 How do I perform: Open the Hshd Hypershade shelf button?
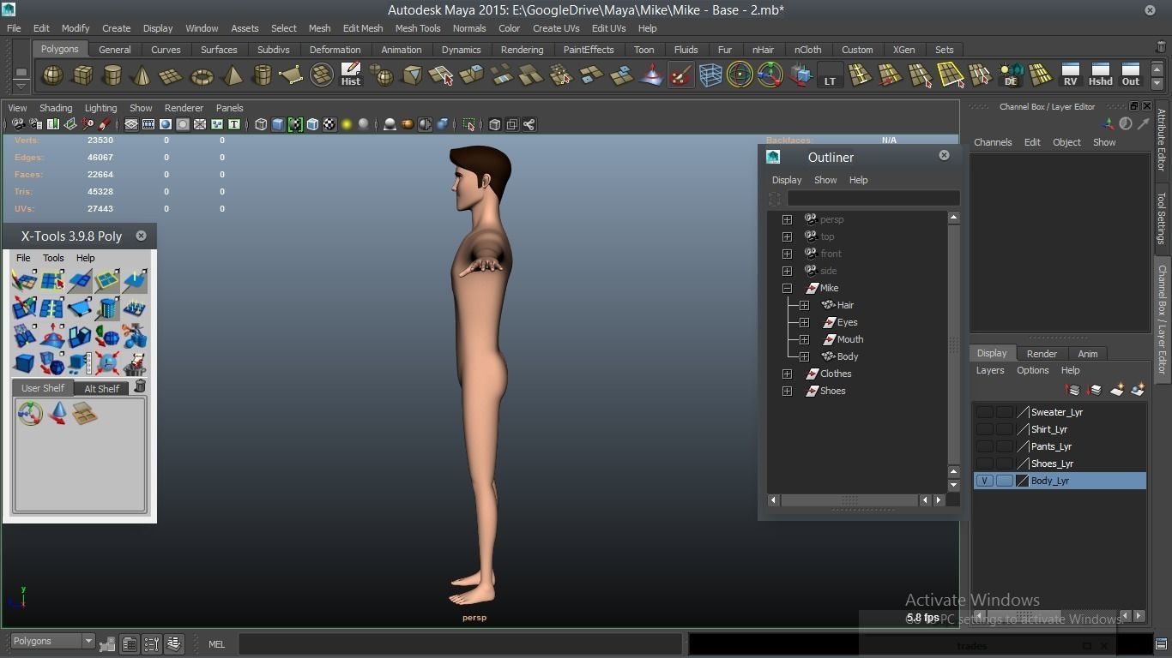tap(1100, 75)
